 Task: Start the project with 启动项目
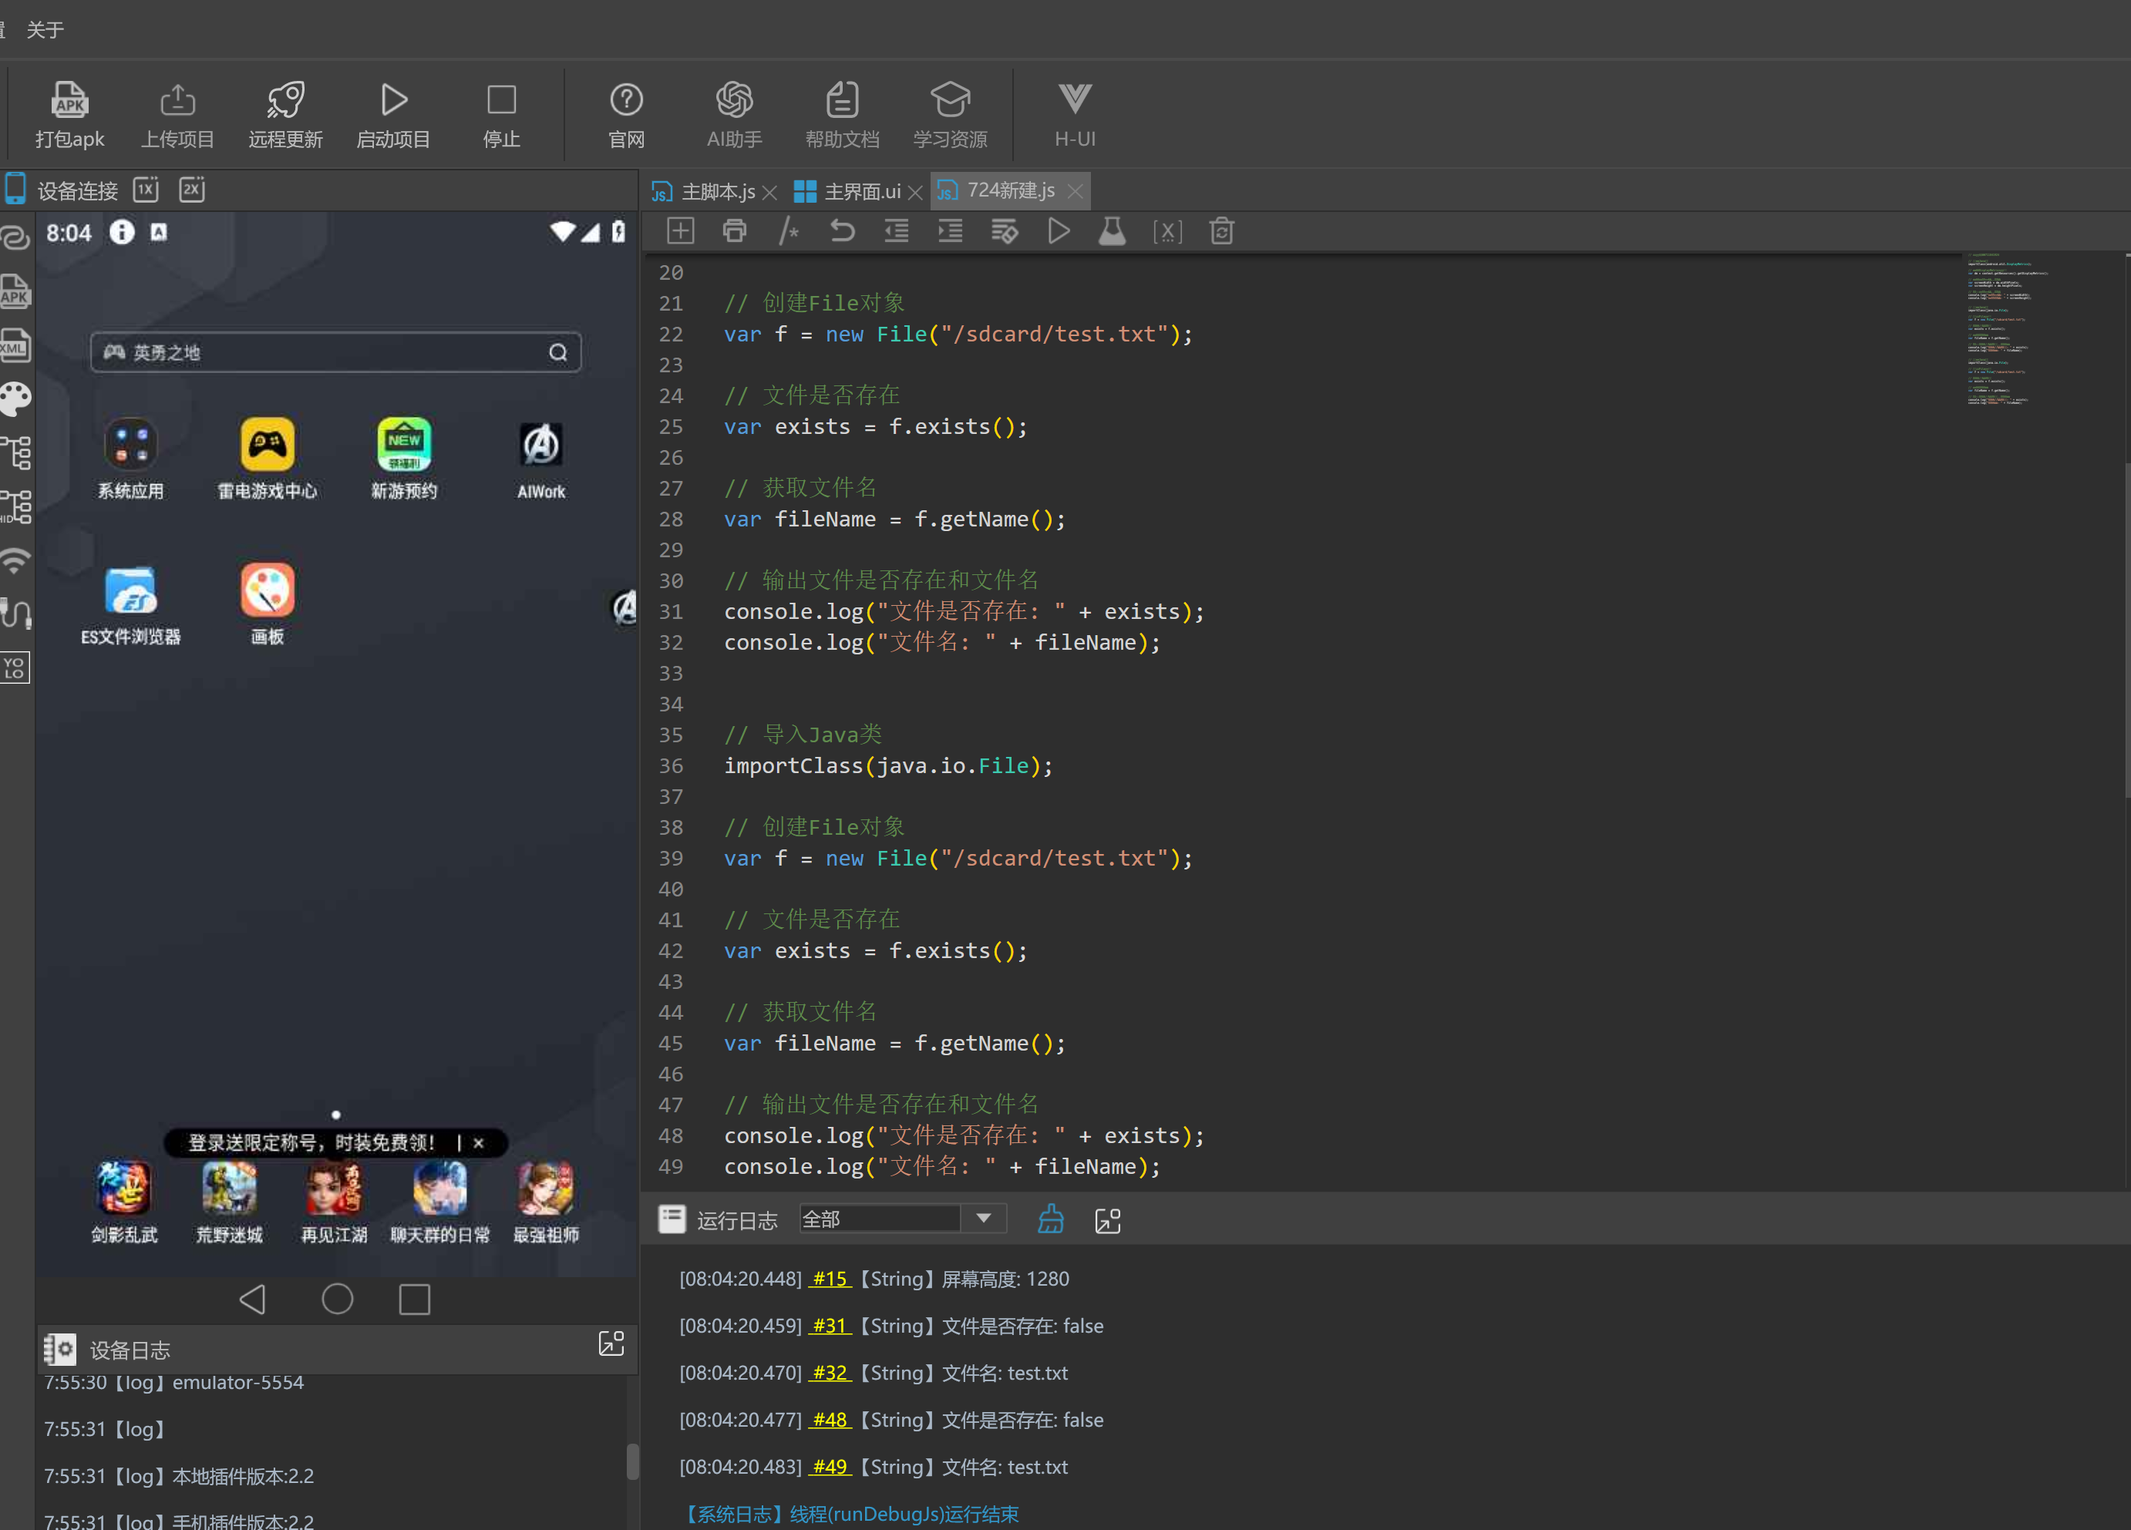[394, 113]
